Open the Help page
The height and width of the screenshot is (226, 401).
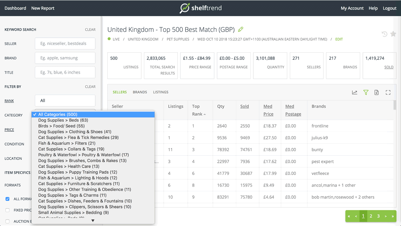[x=373, y=8]
